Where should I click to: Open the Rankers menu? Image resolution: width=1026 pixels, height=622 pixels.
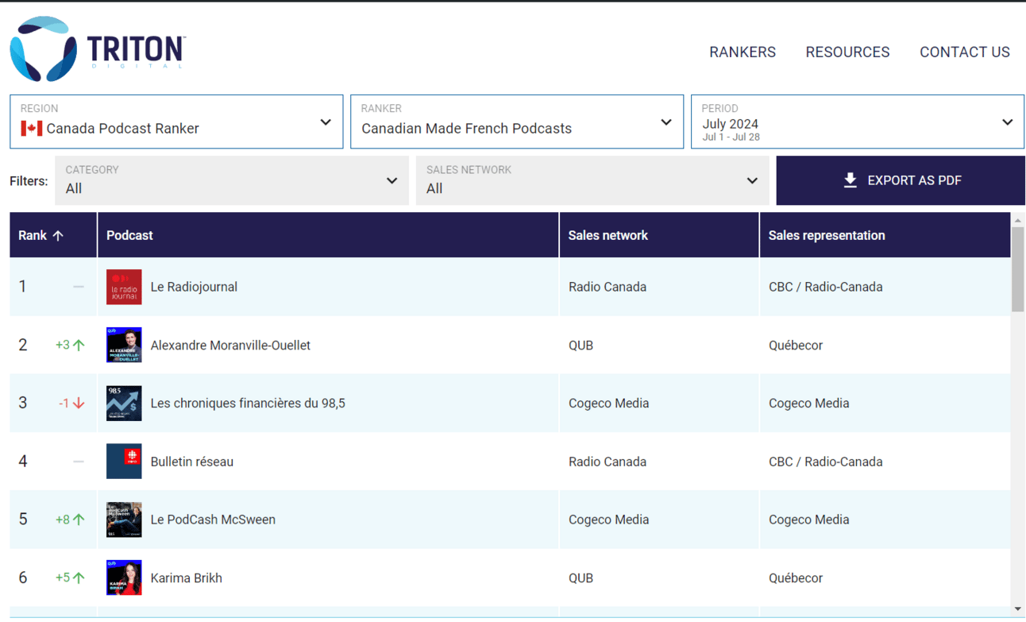point(742,52)
